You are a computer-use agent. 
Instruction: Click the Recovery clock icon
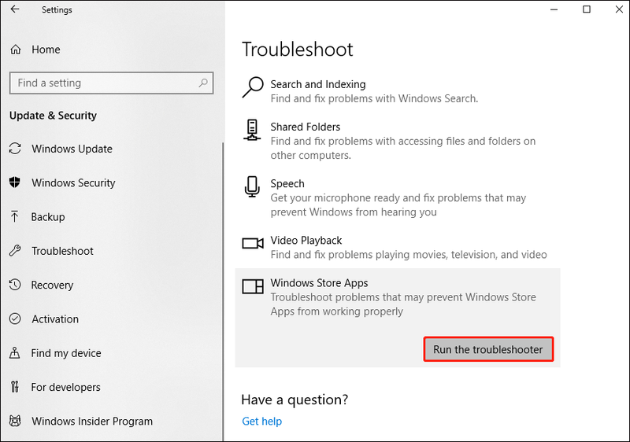coord(15,285)
